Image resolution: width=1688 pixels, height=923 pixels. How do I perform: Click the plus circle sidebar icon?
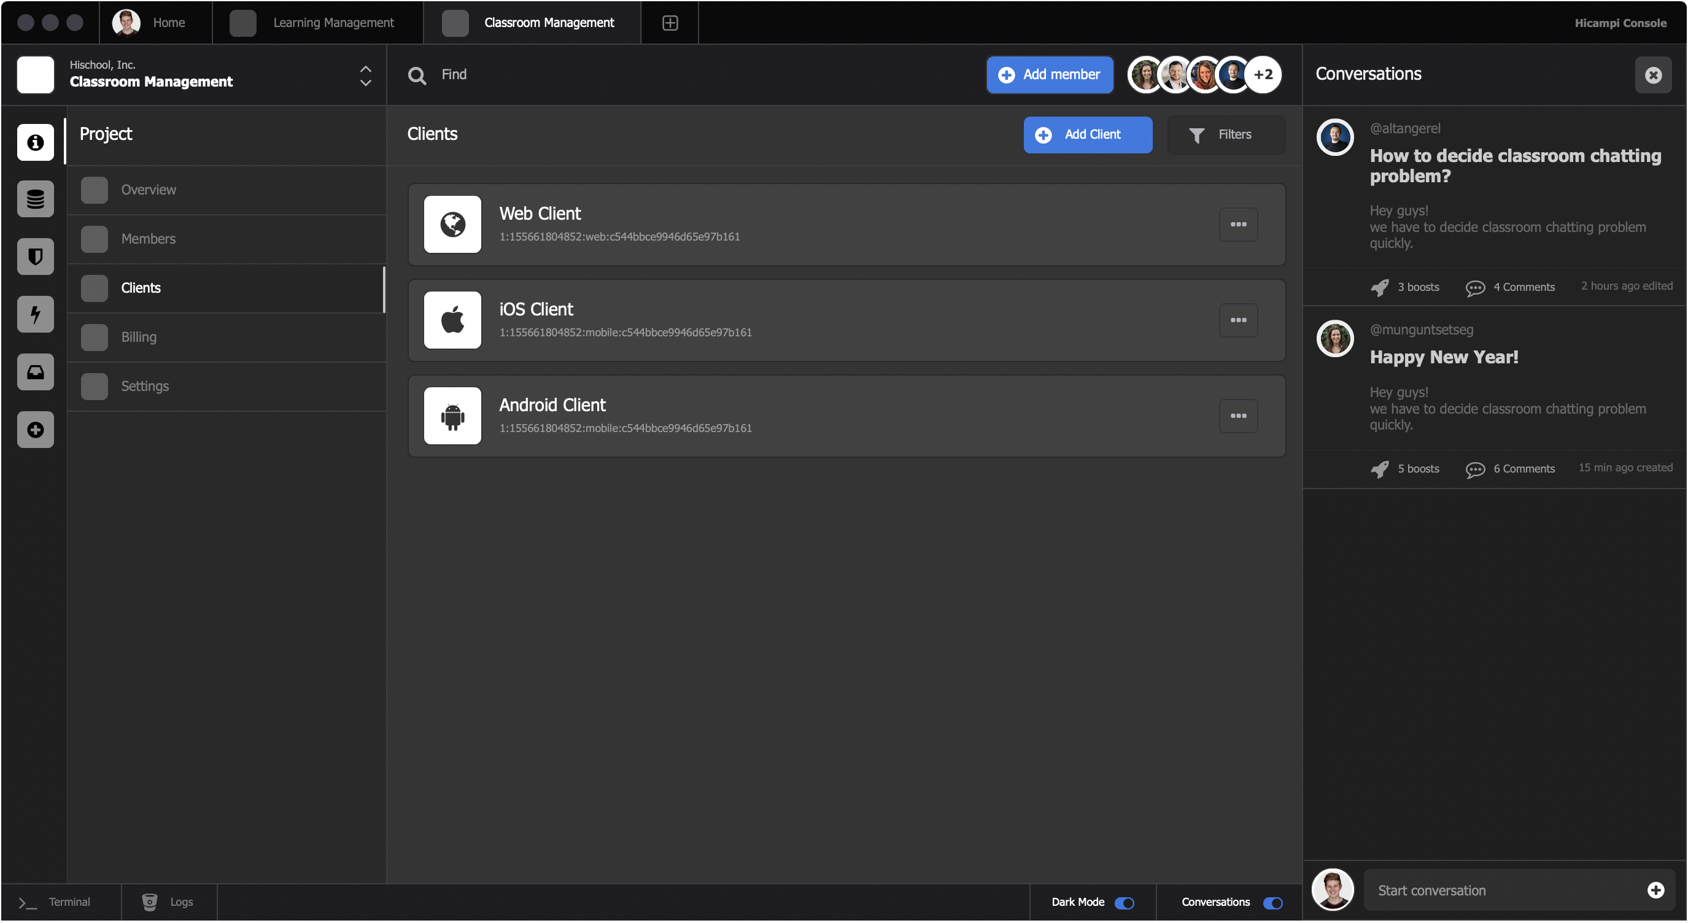36,430
